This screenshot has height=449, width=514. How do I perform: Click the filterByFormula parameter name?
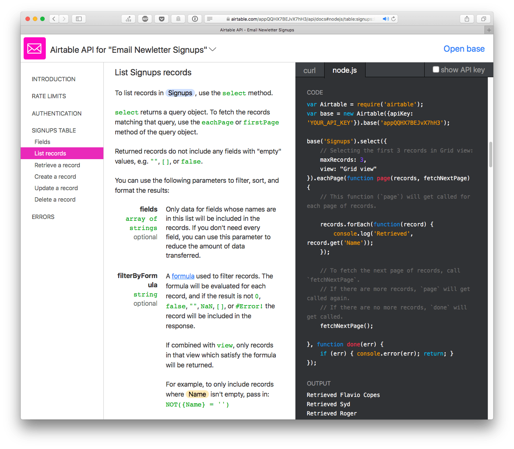(x=137, y=280)
